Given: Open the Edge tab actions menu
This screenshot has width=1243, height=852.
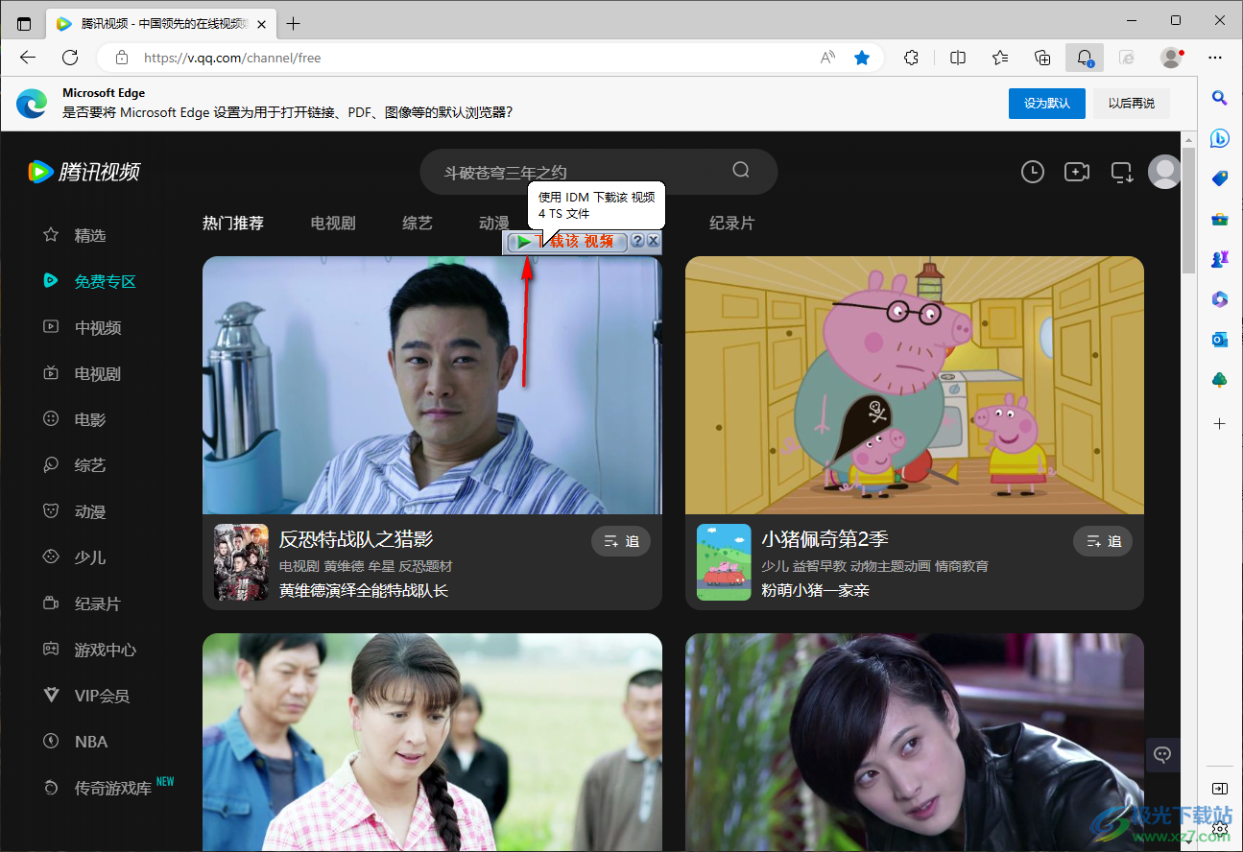Looking at the screenshot, I should tap(24, 23).
